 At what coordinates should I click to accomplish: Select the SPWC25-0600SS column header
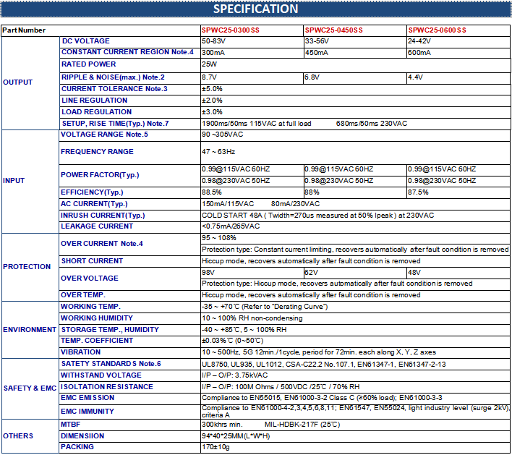click(437, 30)
